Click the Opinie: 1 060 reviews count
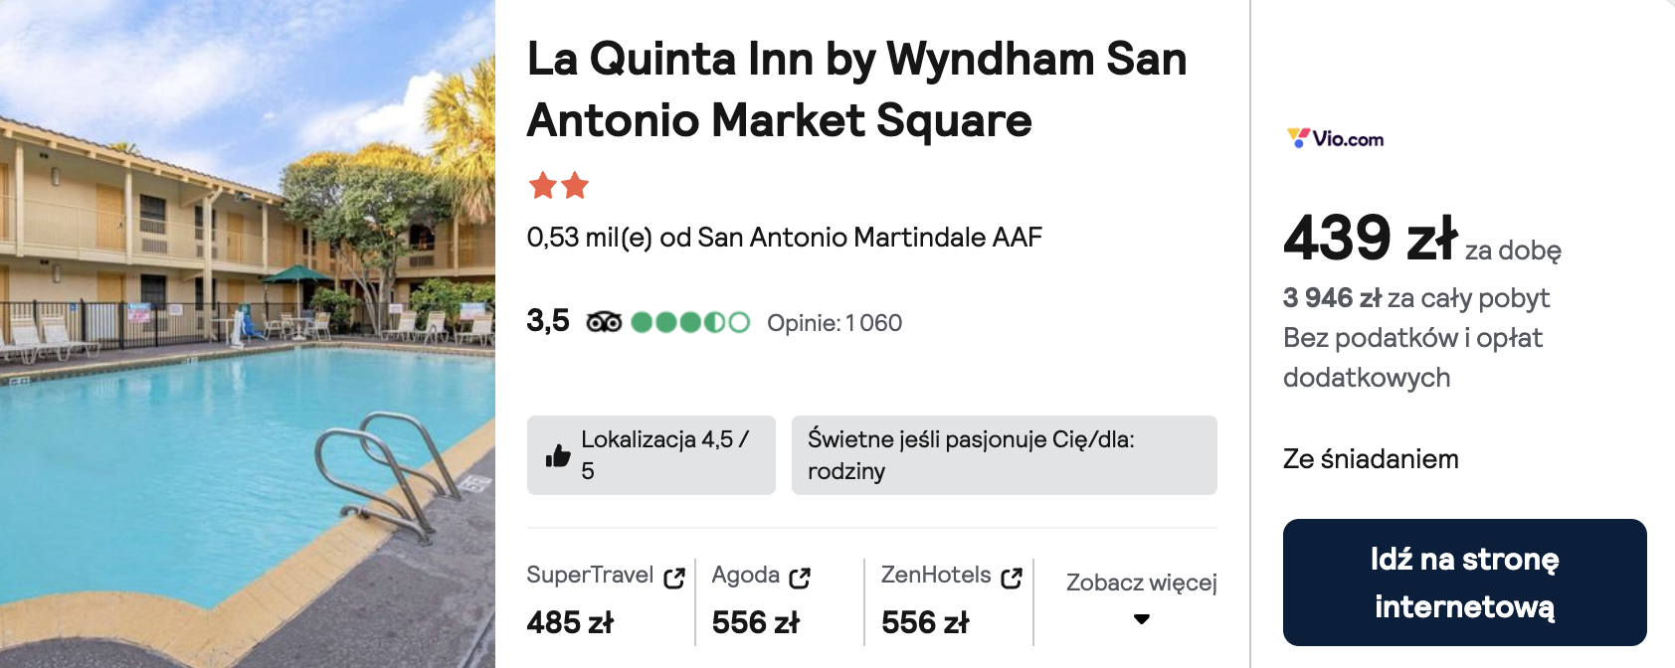The height and width of the screenshot is (668, 1675). coord(835,323)
